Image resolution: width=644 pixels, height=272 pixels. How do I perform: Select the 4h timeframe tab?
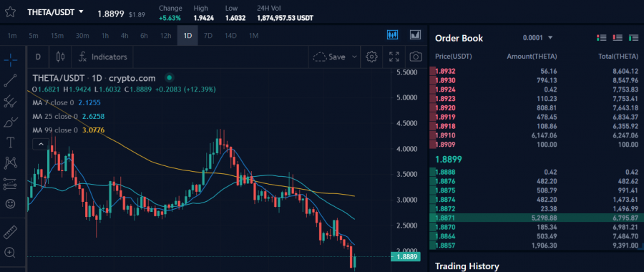pyautogui.click(x=125, y=36)
